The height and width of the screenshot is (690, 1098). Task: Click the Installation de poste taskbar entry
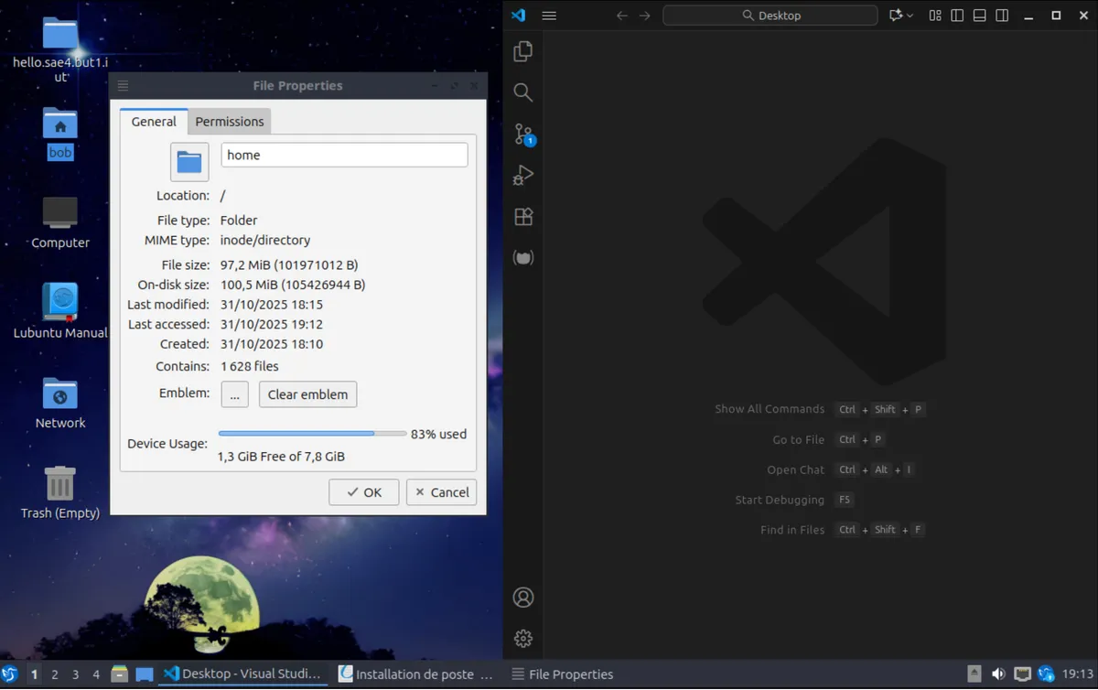(416, 674)
